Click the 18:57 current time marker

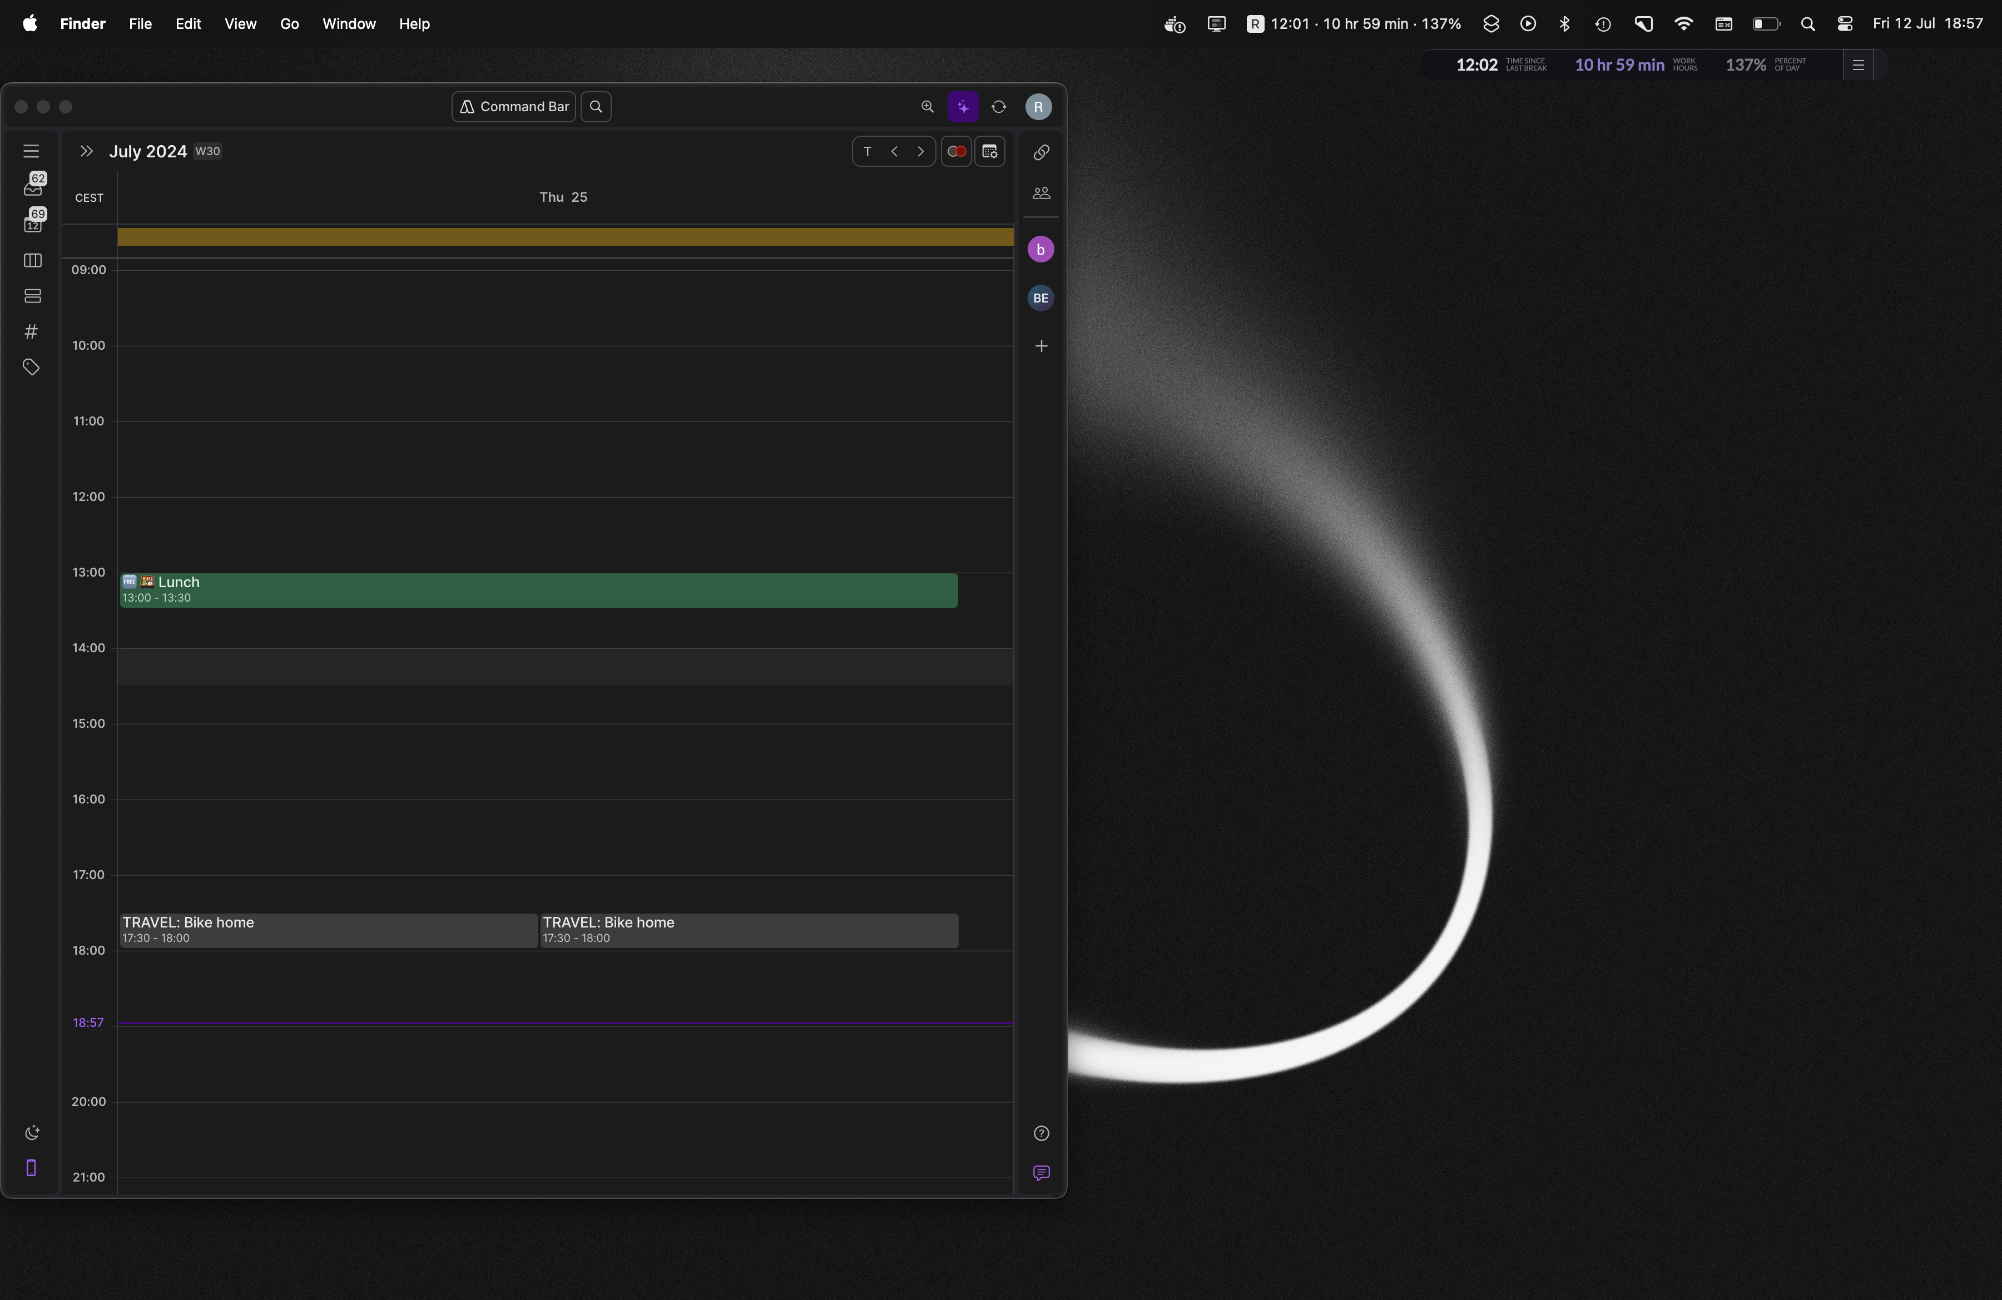point(88,1023)
